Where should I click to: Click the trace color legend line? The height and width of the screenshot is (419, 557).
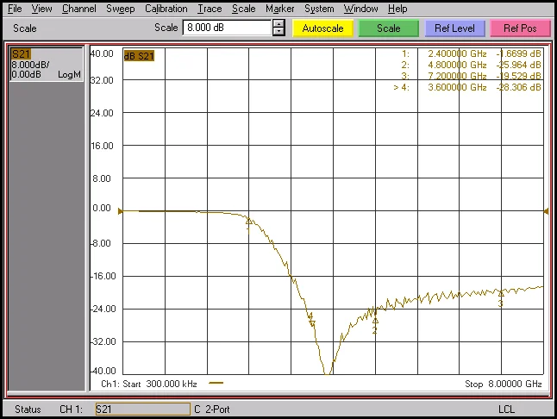coord(216,383)
